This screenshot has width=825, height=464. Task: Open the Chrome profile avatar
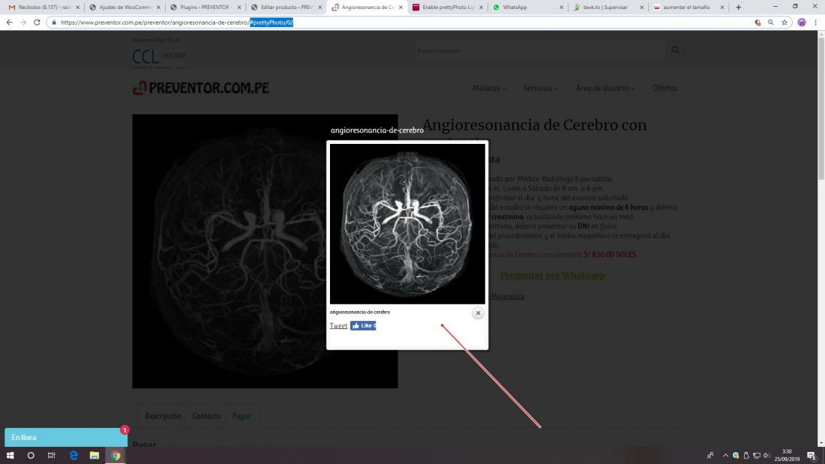(801, 22)
